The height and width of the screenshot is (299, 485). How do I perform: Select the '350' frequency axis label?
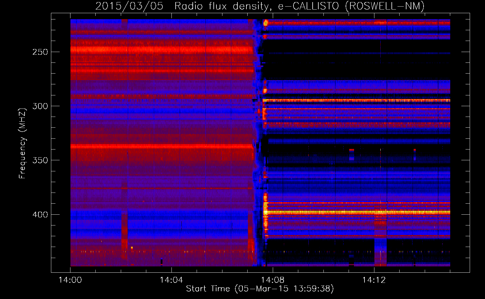click(x=40, y=160)
